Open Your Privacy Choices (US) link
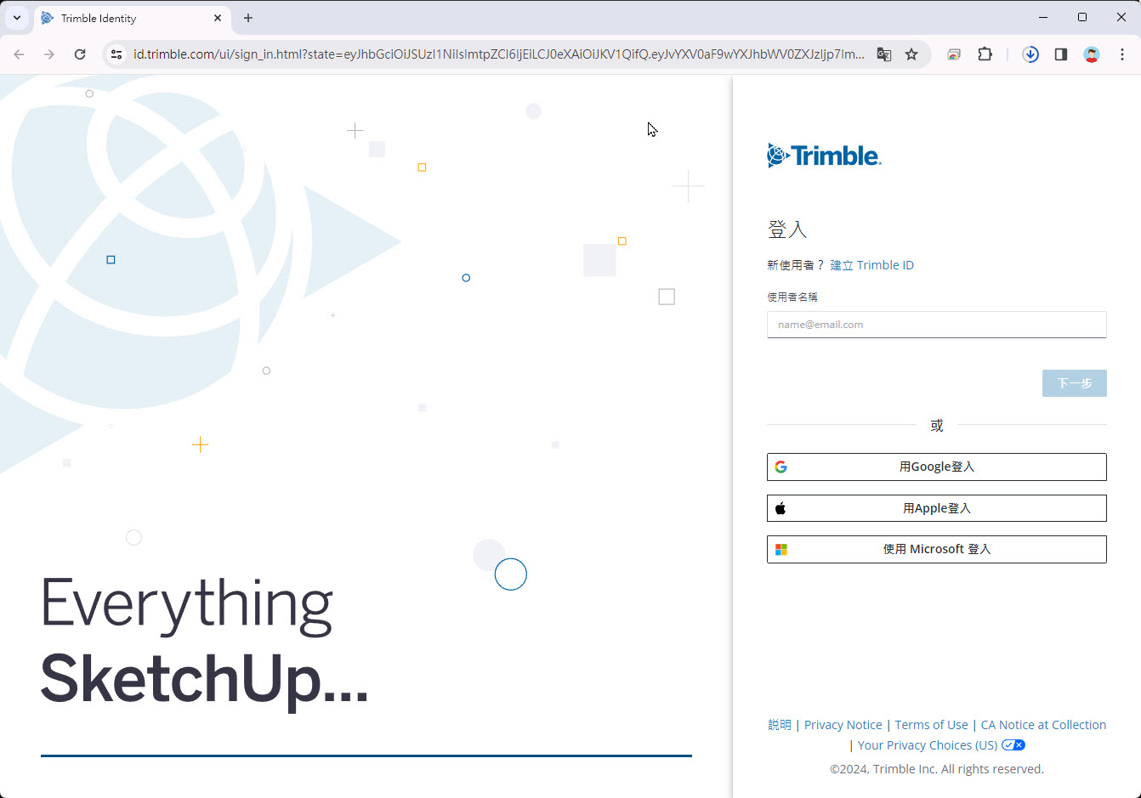 coord(927,745)
